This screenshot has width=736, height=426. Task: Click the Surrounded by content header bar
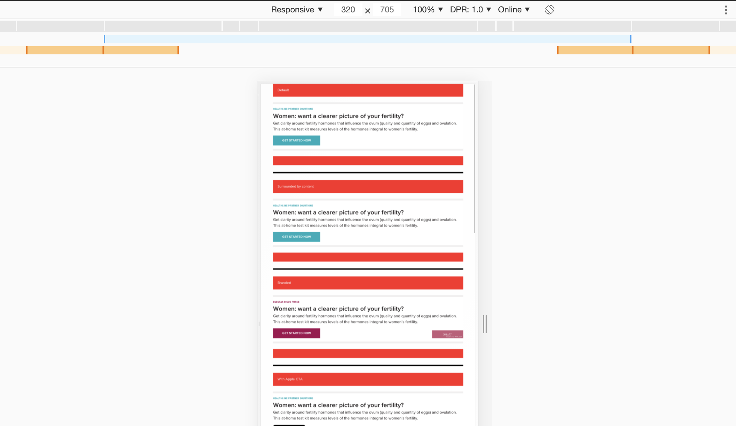pyautogui.click(x=368, y=187)
